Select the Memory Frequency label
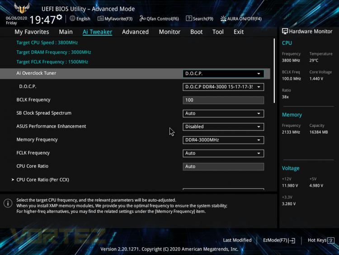Screen dimensions: 339x255 (x=37, y=140)
